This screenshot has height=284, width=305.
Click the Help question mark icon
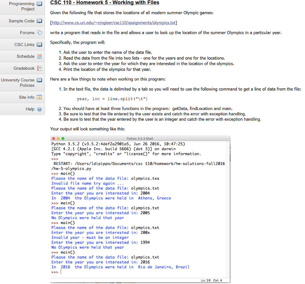(x=39, y=109)
